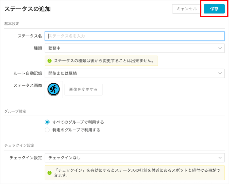
Task: Select すべてのグループで利用する radio button
Action: point(47,122)
